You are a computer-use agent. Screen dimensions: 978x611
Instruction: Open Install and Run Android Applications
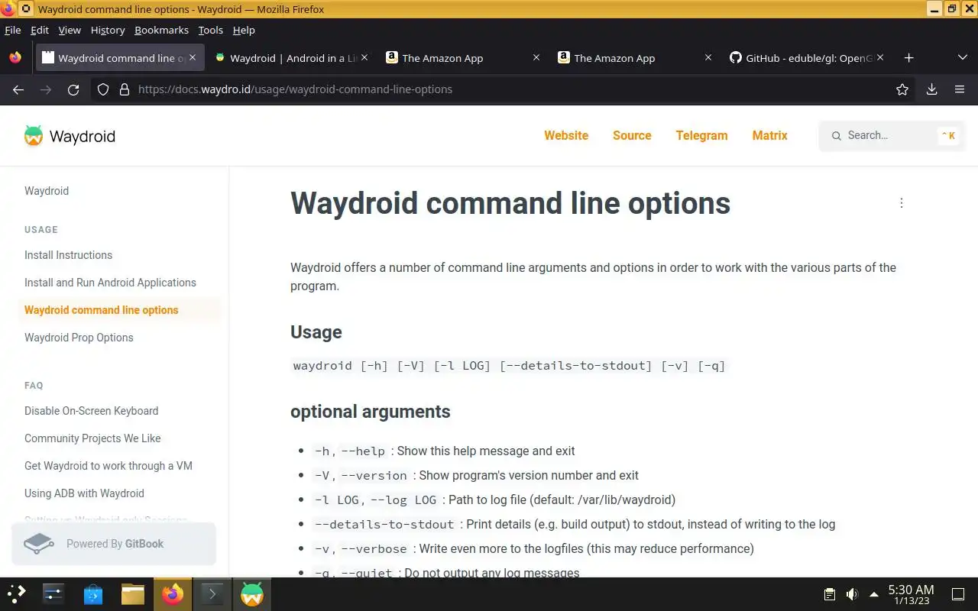coord(110,283)
